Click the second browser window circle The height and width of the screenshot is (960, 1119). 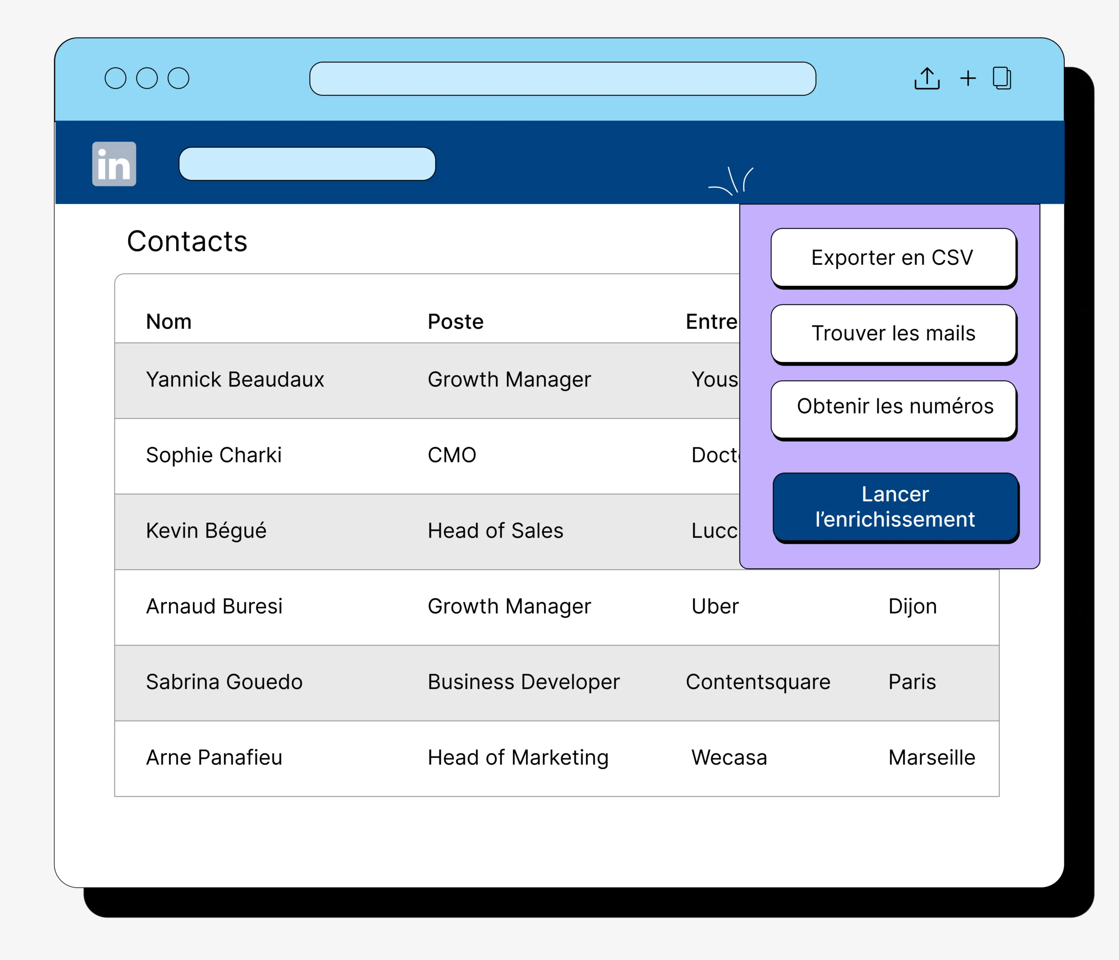tap(147, 78)
